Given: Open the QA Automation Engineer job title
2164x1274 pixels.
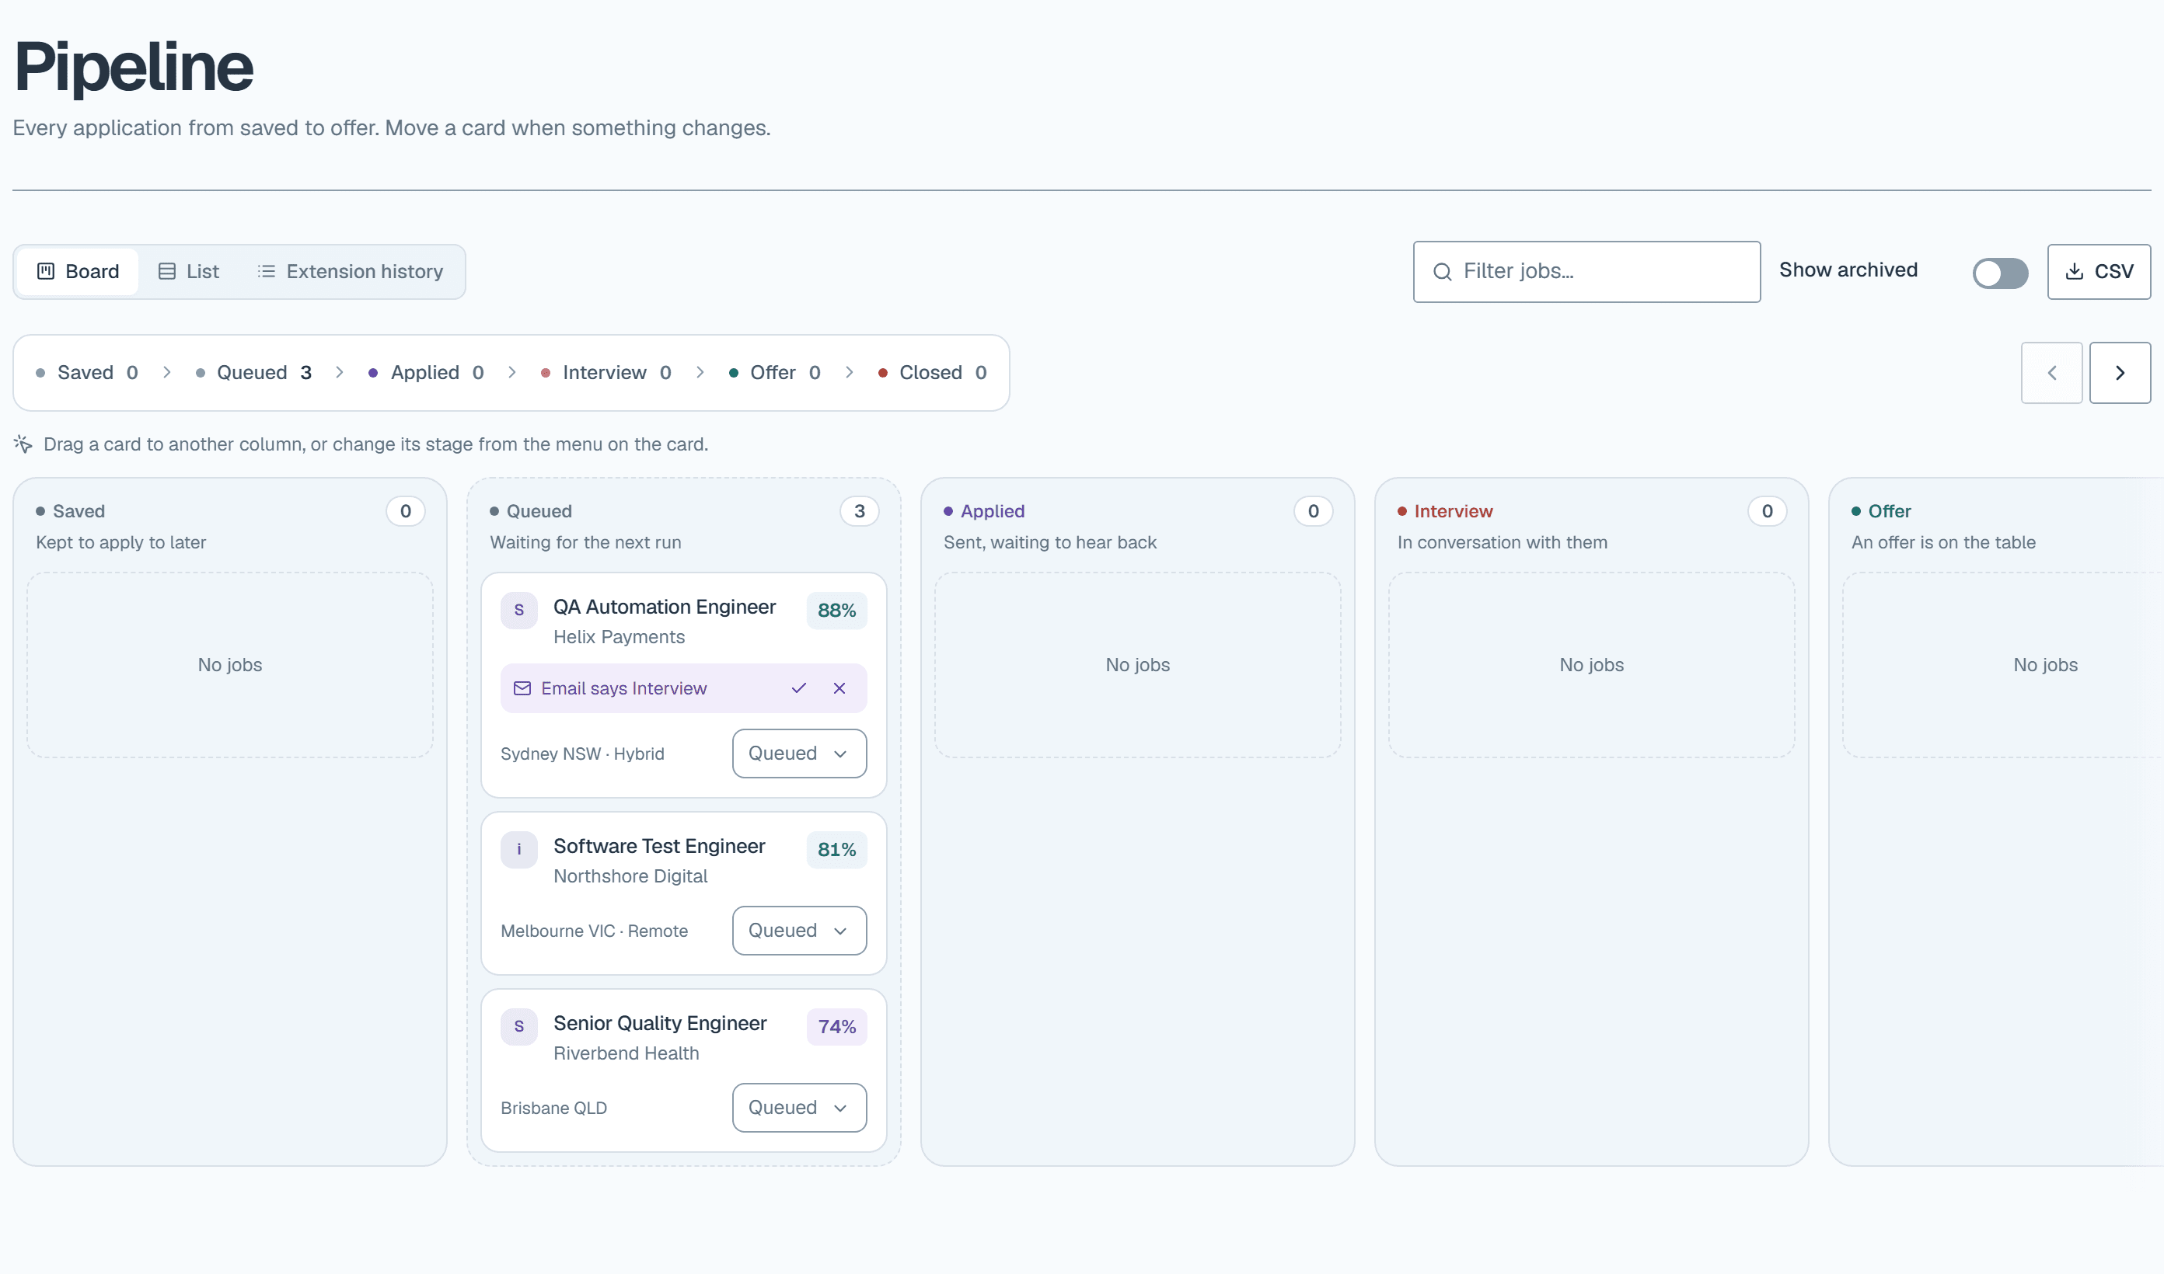Looking at the screenshot, I should (665, 607).
